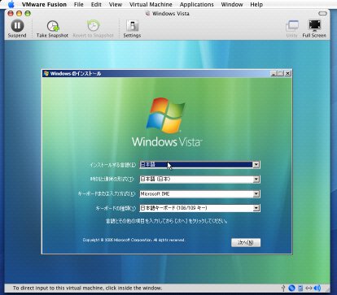Viewport: 337px width, 295px height.
Task: Open the time and currency format dropdown arrow
Action: [256, 179]
